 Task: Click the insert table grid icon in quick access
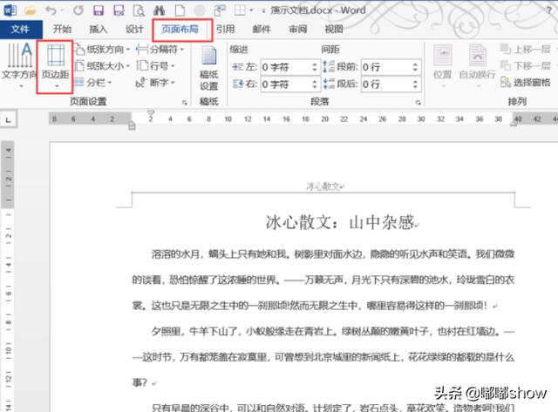240,10
